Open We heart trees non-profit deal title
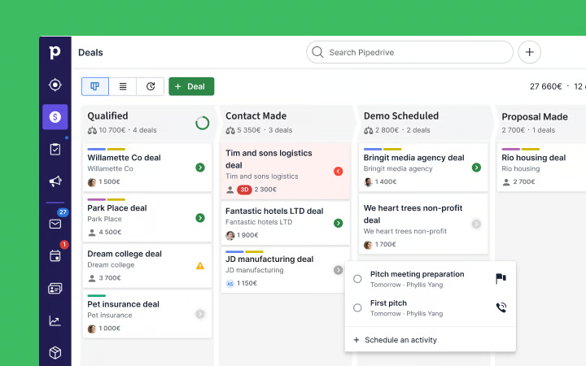The height and width of the screenshot is (366, 586). [x=413, y=214]
